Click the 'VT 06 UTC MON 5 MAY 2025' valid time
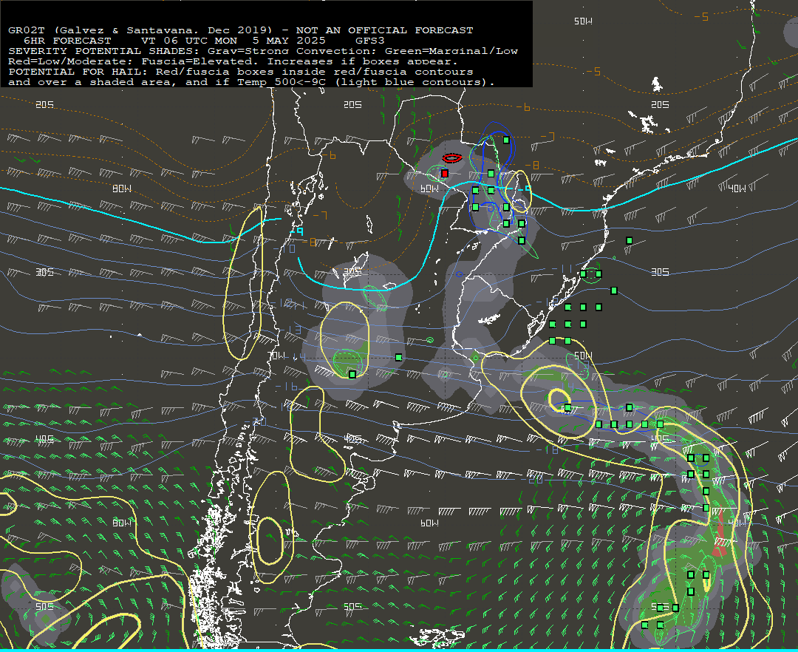Screen dimensions: 798x652 (x=233, y=41)
